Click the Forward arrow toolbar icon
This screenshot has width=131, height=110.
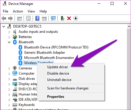click(x=10, y=18)
